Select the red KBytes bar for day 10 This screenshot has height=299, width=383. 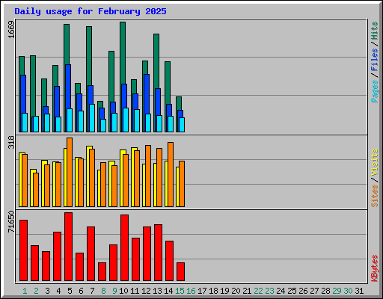125,247
